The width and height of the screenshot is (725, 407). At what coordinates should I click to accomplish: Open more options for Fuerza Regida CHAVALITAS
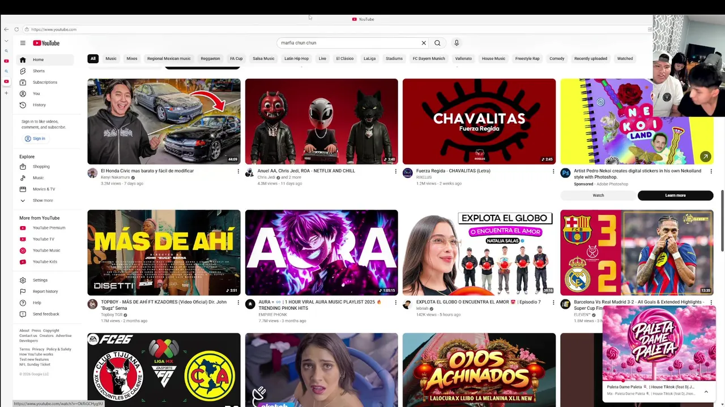(553, 171)
